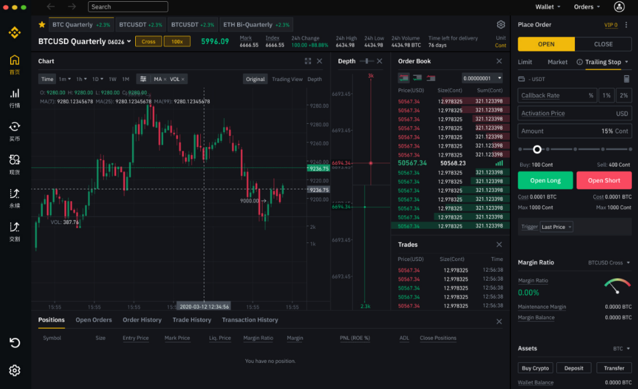The width and height of the screenshot is (638, 389).
Task: Click the USDT wallet card icon
Action: coord(521,79)
